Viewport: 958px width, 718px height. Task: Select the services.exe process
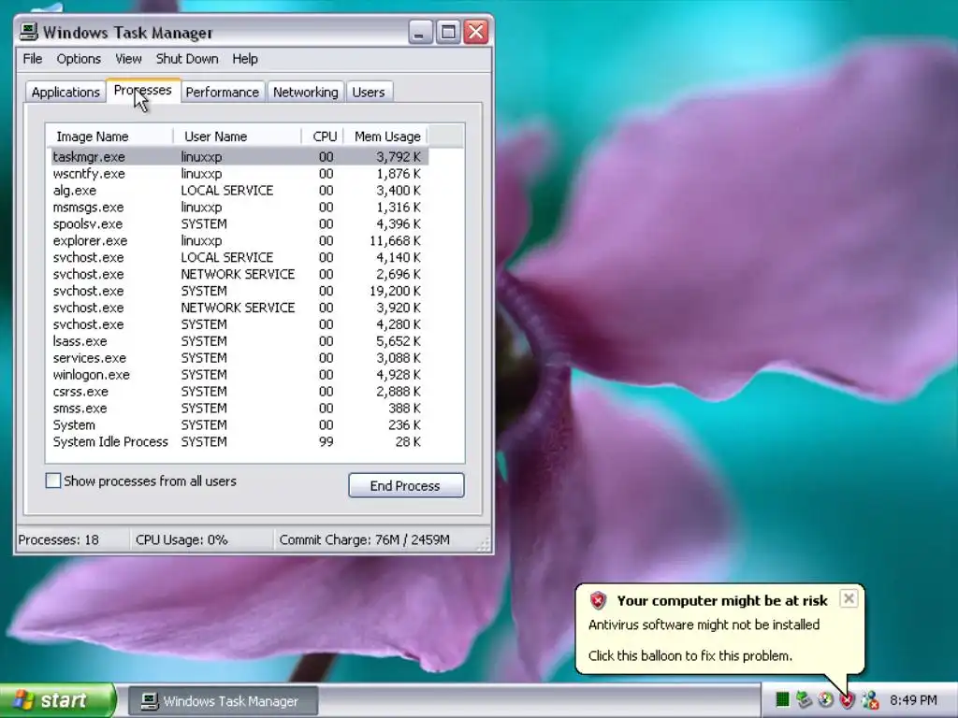[239, 358]
